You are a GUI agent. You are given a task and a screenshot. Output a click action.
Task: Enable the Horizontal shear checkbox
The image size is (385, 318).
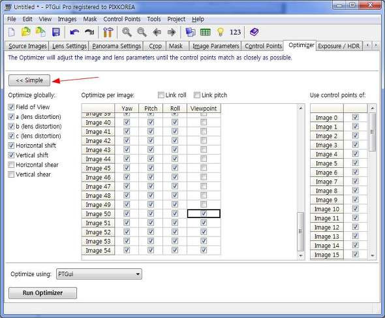(11, 165)
